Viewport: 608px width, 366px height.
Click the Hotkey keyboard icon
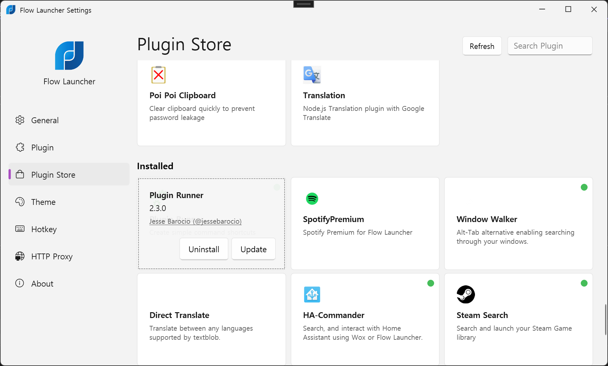[20, 229]
